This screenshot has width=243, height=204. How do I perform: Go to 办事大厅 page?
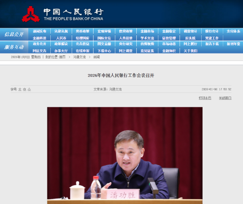[61, 51]
